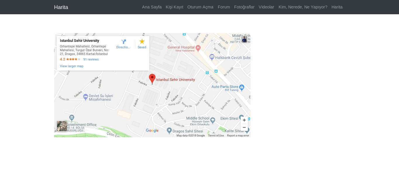The image size is (399, 176).
Task: Click the Orhantepe Mahallesi address text
Action: pyautogui.click(x=84, y=50)
